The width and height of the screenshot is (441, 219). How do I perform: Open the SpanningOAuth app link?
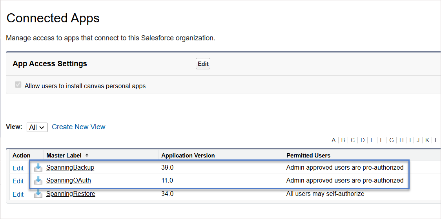69,180
